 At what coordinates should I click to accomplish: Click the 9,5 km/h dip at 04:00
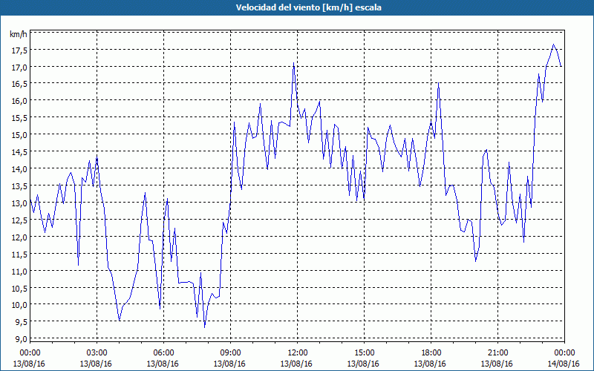coord(120,321)
